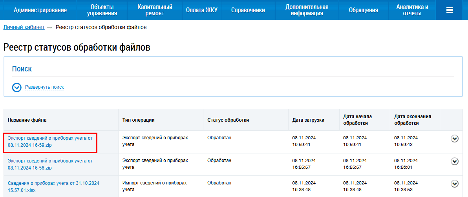Click the 'Название файла' column header
This screenshot has width=468, height=197.
[x=27, y=120]
